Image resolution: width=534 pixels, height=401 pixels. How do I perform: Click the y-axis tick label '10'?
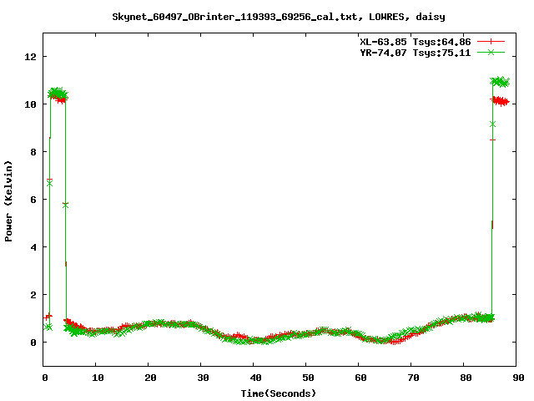pyautogui.click(x=30, y=104)
